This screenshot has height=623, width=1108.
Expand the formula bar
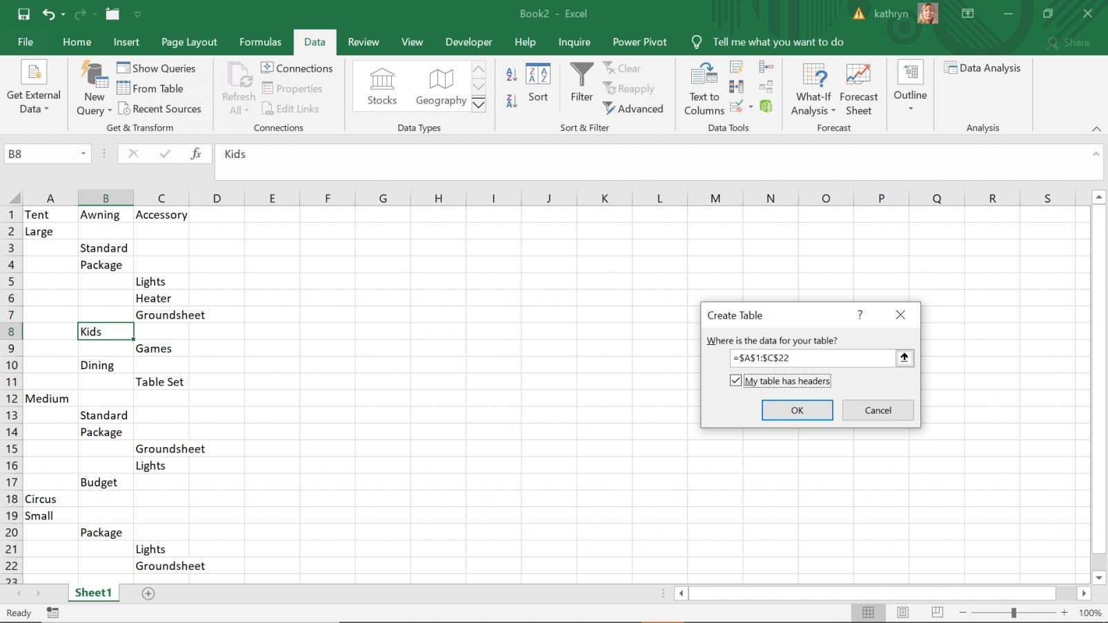click(x=1096, y=154)
